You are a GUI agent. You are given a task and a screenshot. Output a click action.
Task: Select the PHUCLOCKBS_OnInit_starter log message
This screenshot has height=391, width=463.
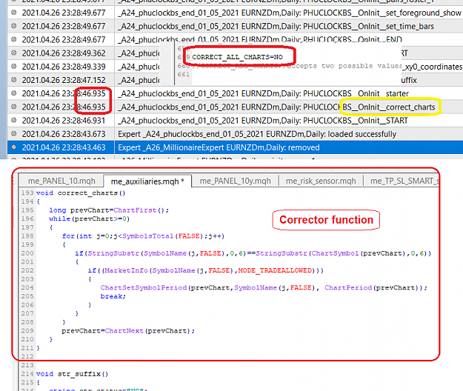point(264,93)
